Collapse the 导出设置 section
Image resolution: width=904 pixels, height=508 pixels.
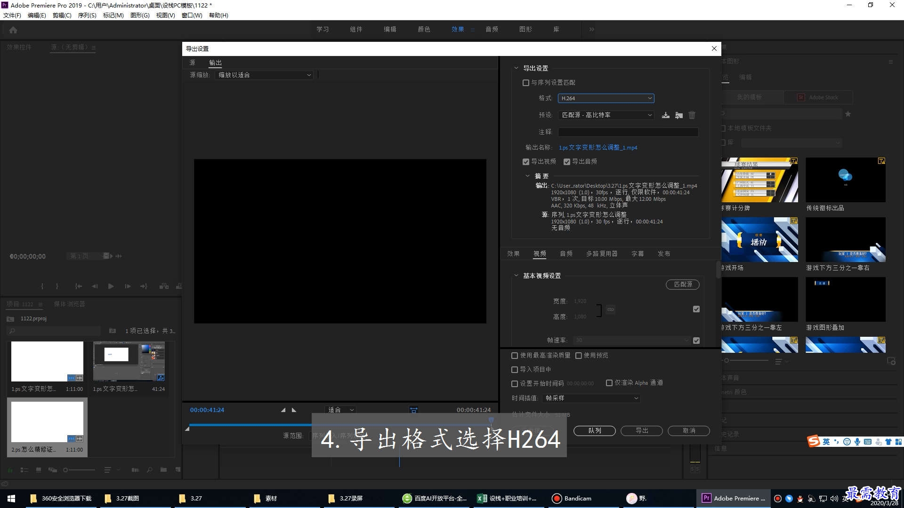point(516,68)
